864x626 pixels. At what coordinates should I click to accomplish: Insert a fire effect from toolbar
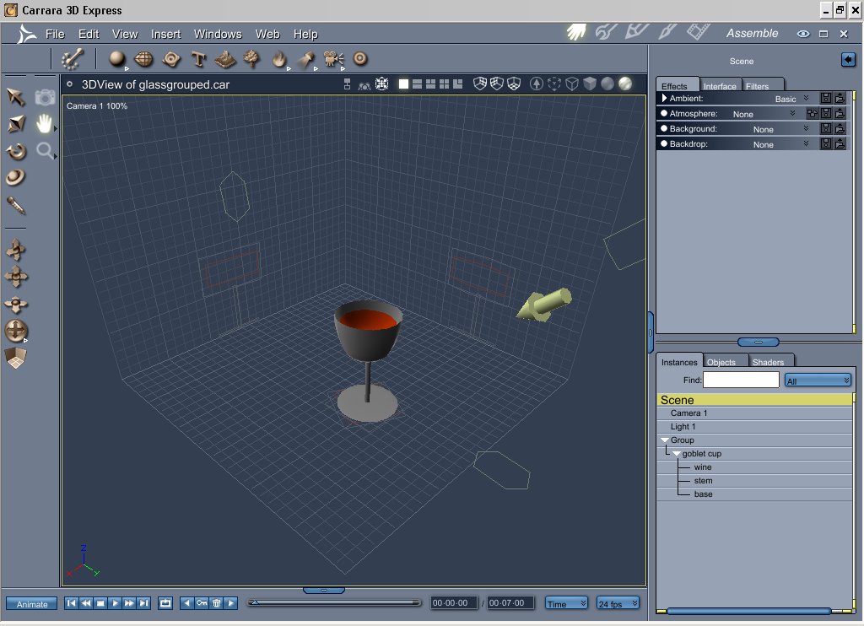pos(278,58)
